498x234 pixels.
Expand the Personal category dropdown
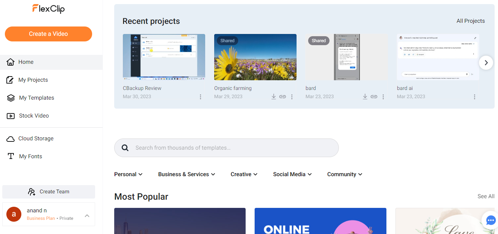[128, 174]
